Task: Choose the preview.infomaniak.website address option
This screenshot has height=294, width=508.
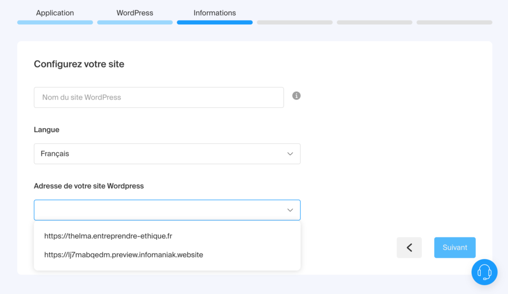Action: click(x=167, y=255)
